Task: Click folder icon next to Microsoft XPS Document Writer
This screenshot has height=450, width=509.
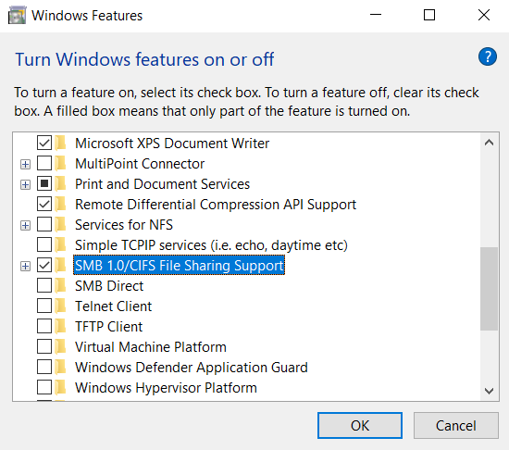Action: coord(60,144)
